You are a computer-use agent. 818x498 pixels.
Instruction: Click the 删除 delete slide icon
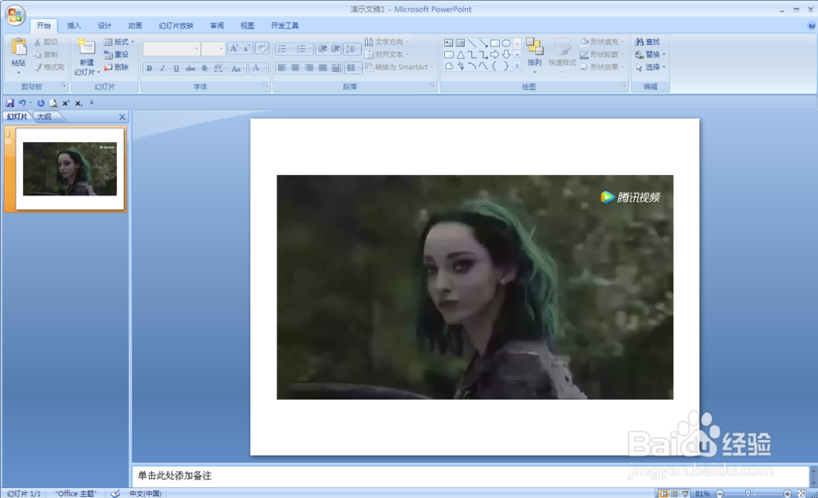click(x=108, y=67)
